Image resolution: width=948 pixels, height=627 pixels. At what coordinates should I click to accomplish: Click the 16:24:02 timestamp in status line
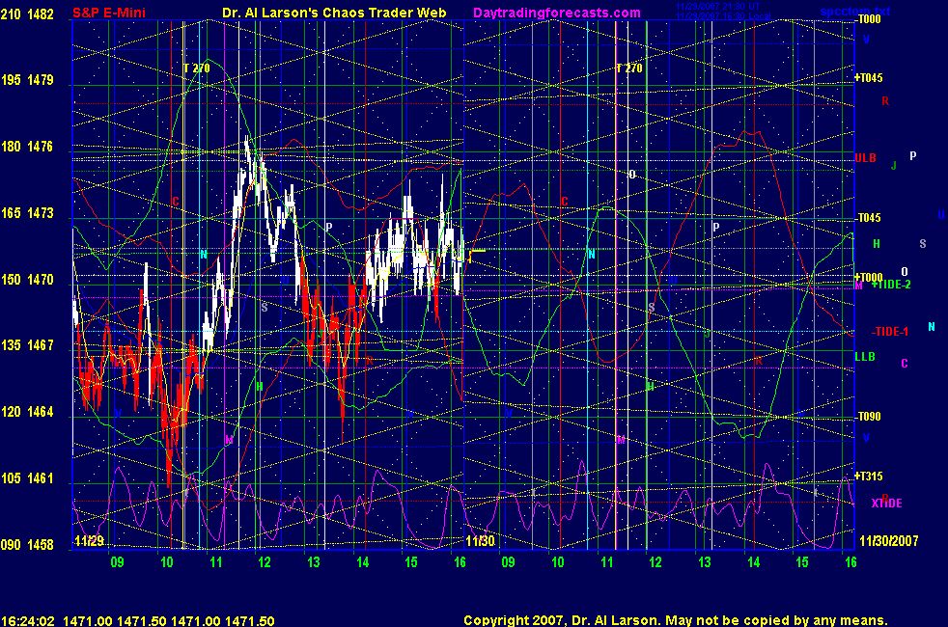pyautogui.click(x=28, y=621)
